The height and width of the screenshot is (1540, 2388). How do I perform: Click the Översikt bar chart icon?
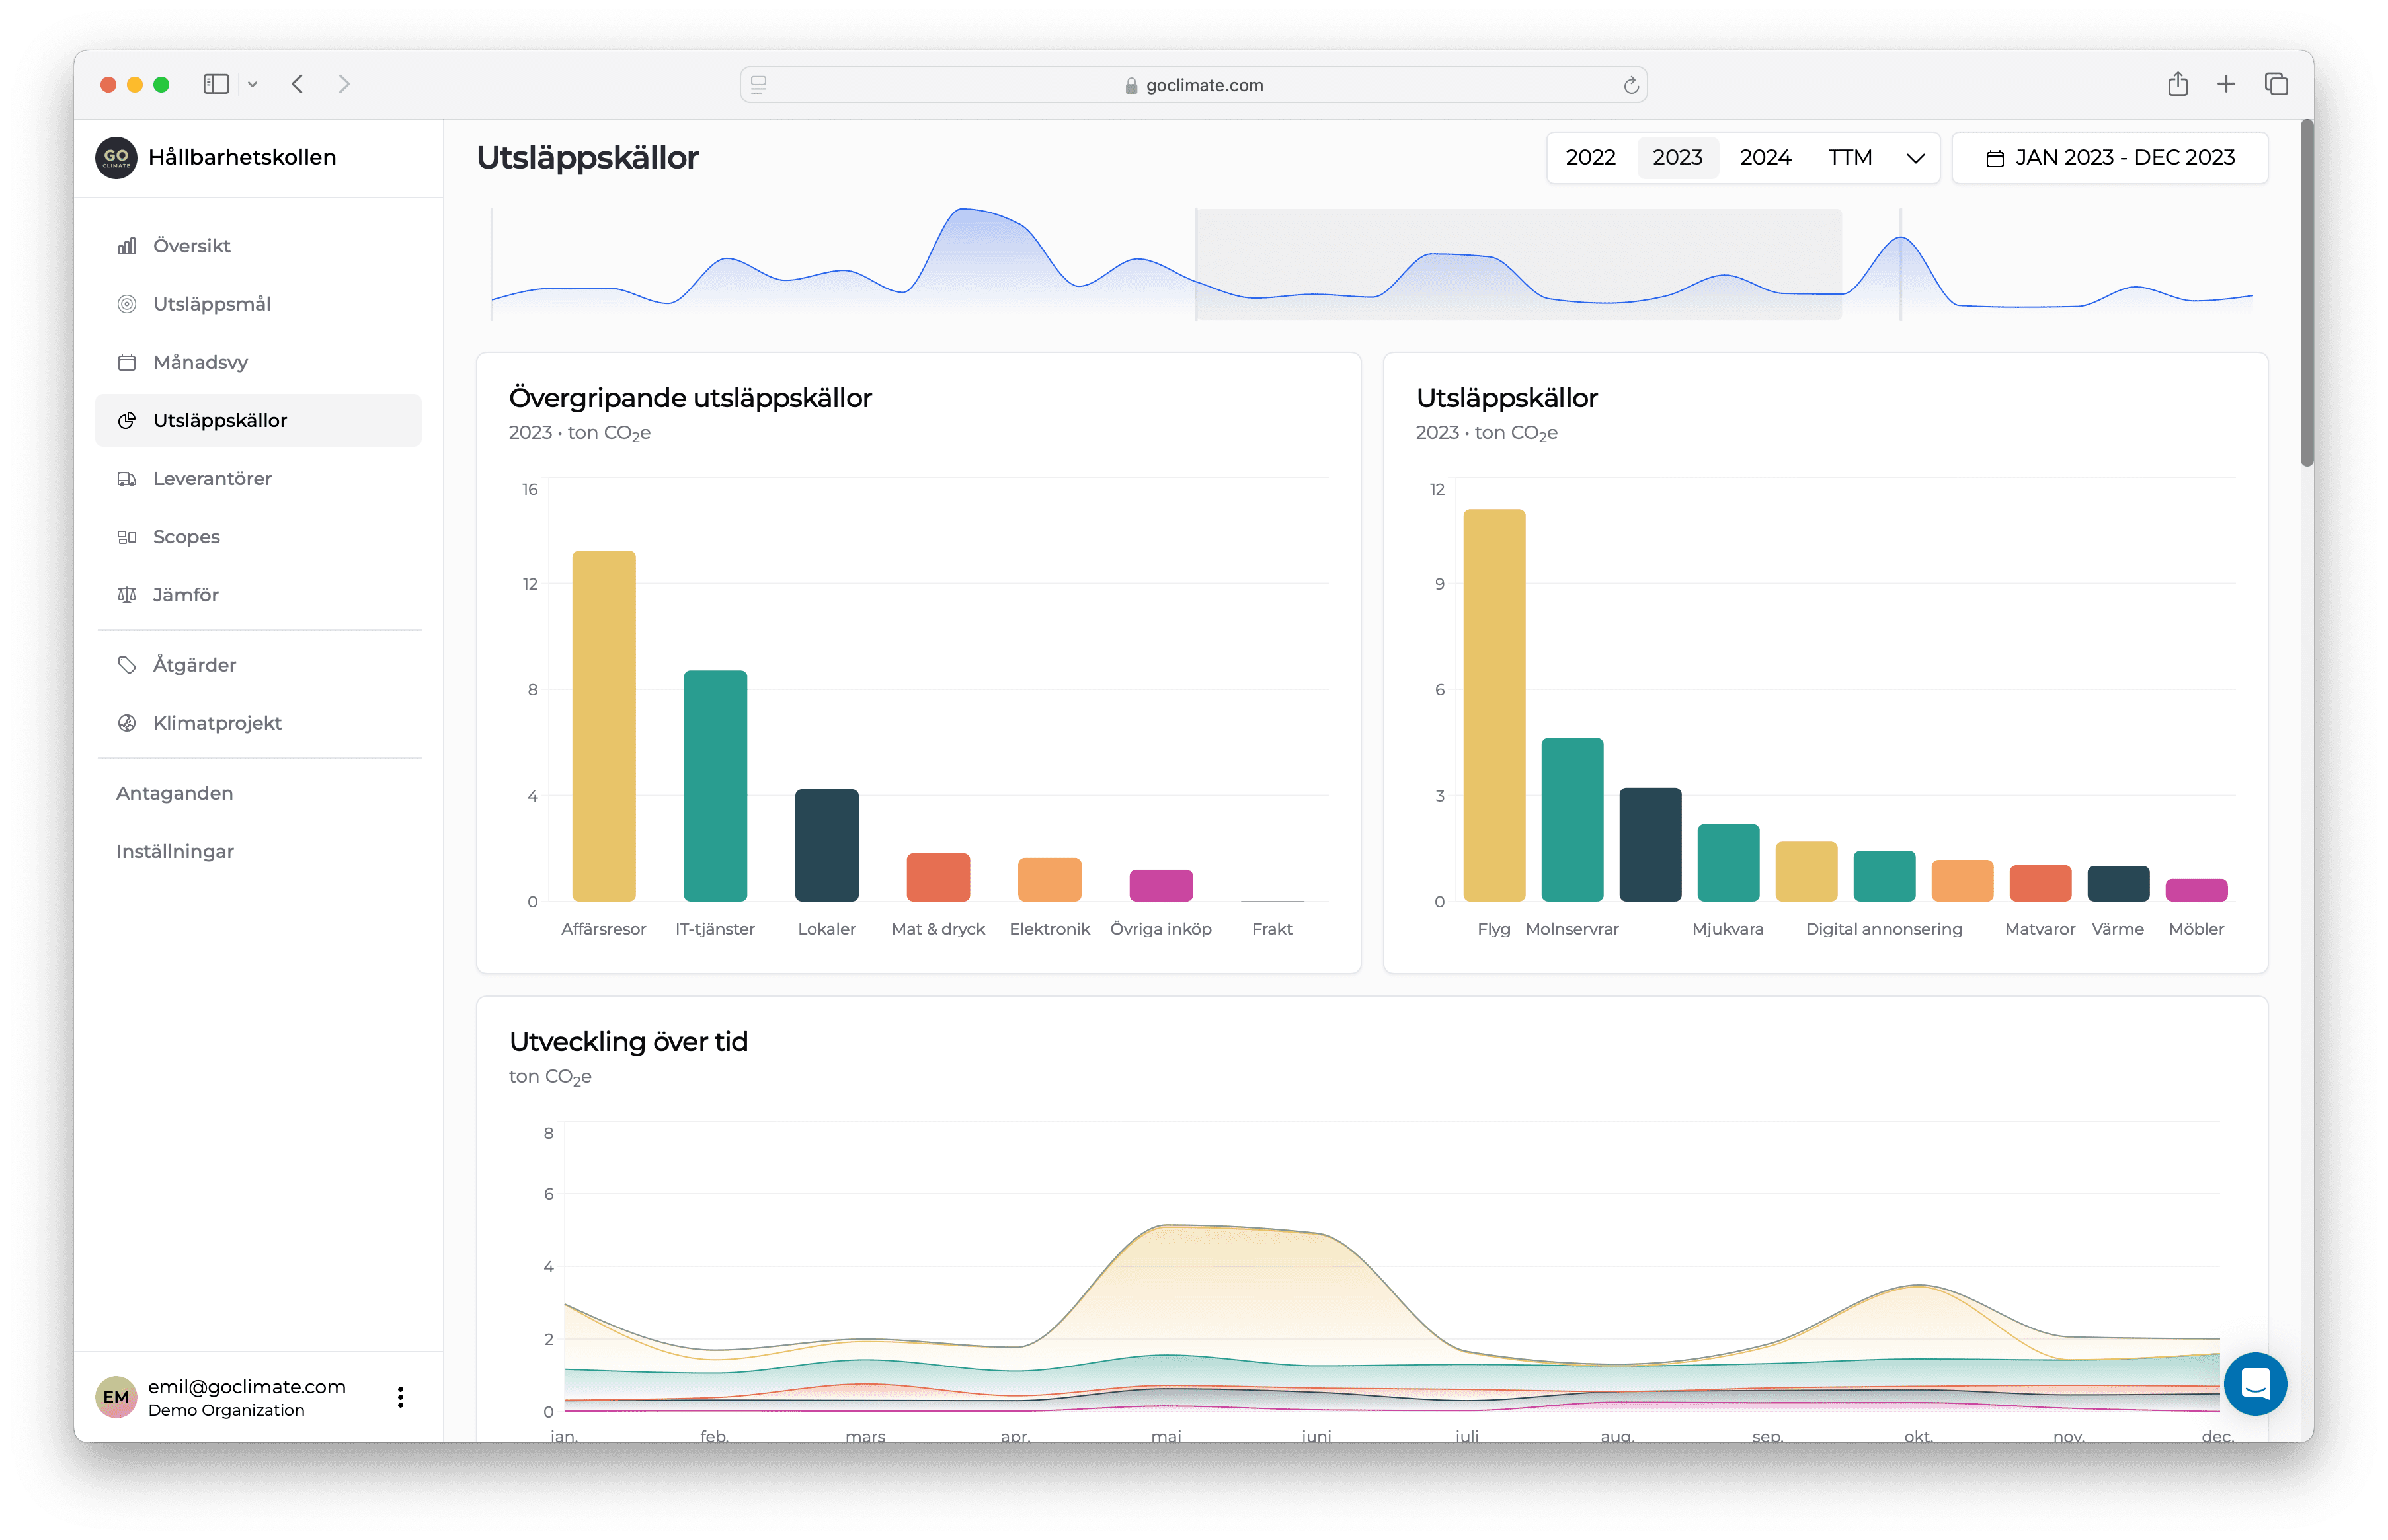(127, 246)
